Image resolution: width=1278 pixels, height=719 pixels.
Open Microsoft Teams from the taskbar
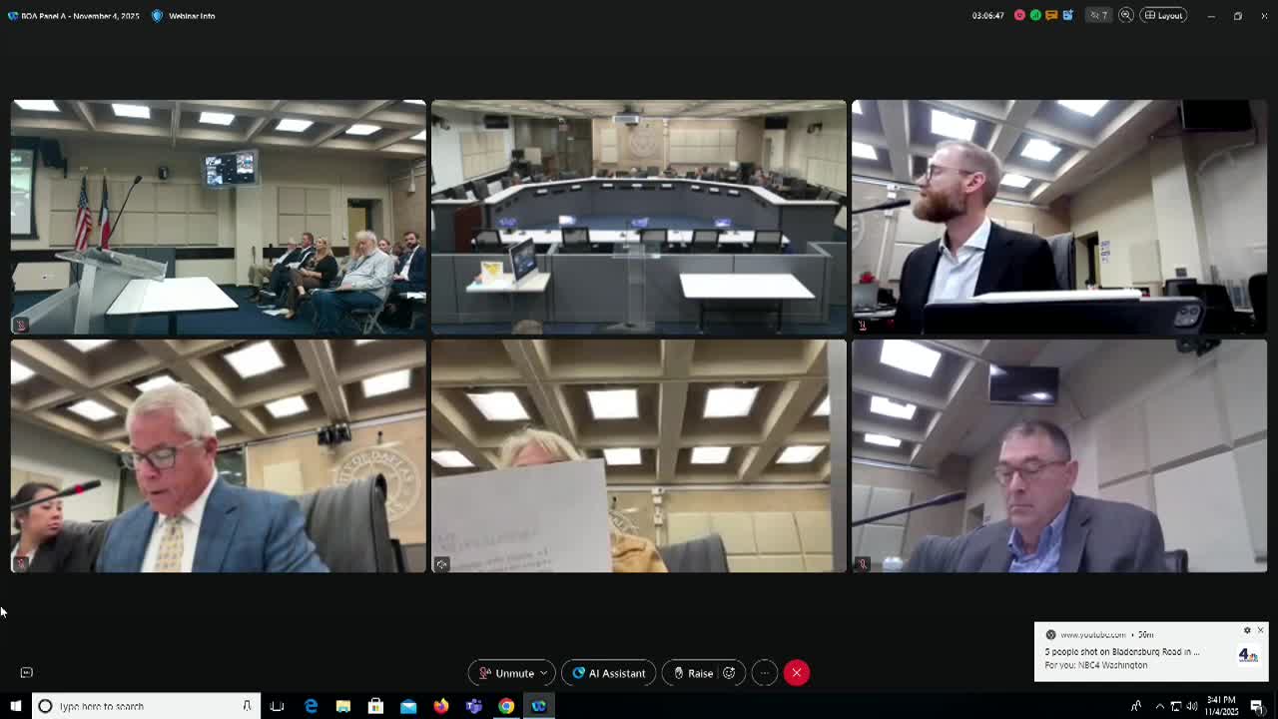[473, 706]
